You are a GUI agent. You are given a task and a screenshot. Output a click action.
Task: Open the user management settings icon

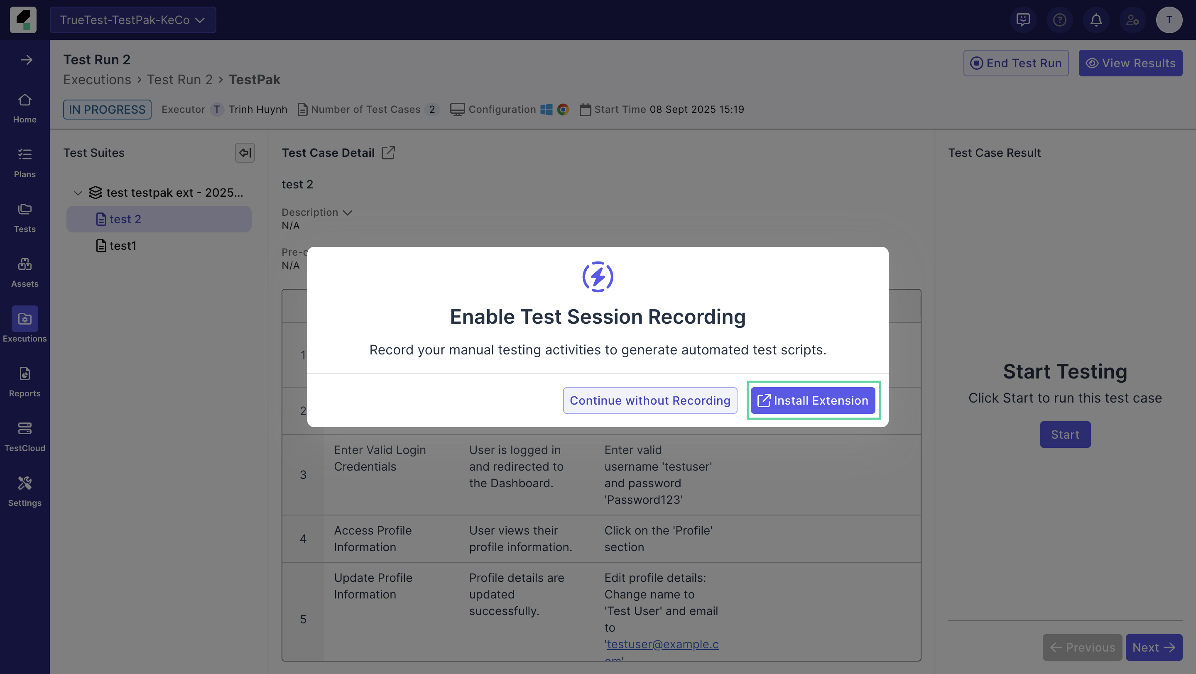(x=1132, y=20)
